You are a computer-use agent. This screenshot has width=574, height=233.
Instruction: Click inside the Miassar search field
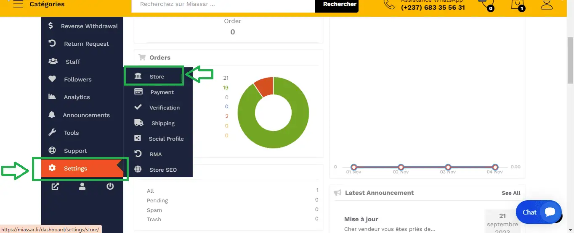pyautogui.click(x=223, y=5)
